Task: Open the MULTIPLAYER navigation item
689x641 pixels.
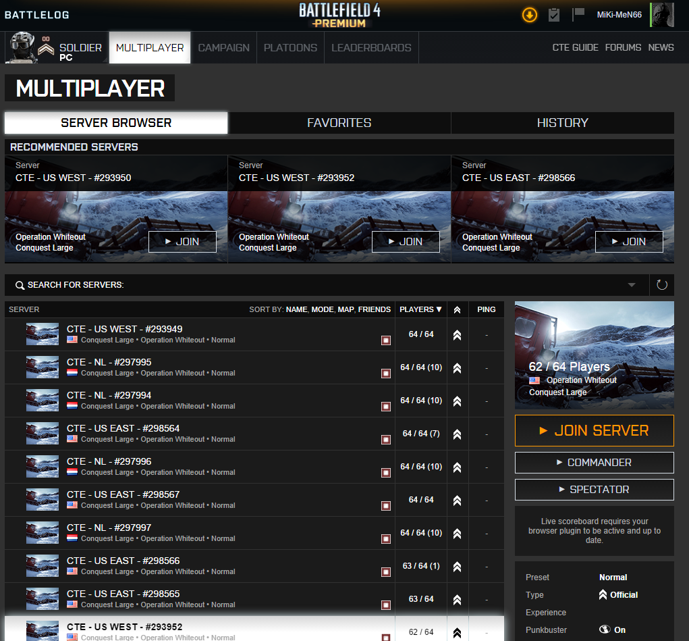Action: coord(150,47)
